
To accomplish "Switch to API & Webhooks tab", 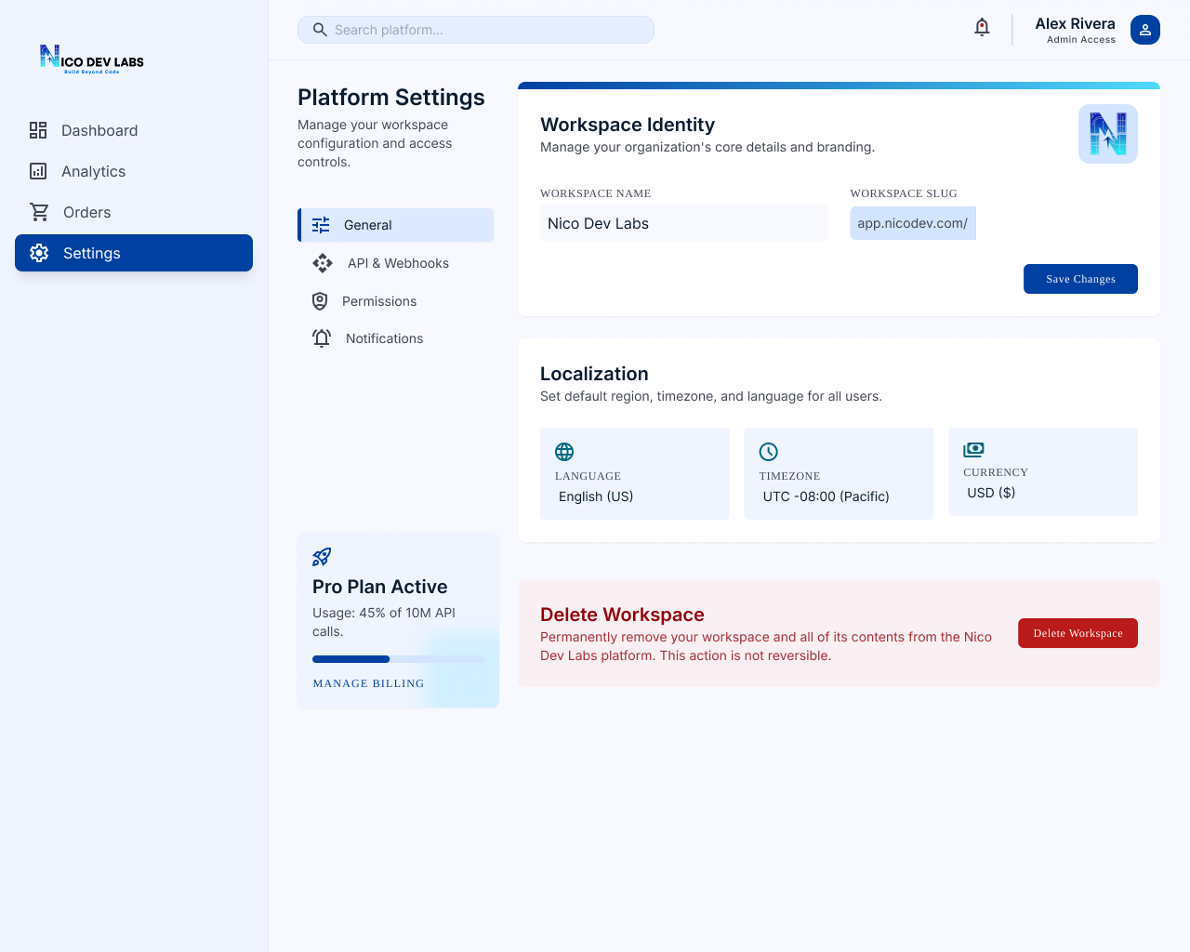I will (x=396, y=263).
